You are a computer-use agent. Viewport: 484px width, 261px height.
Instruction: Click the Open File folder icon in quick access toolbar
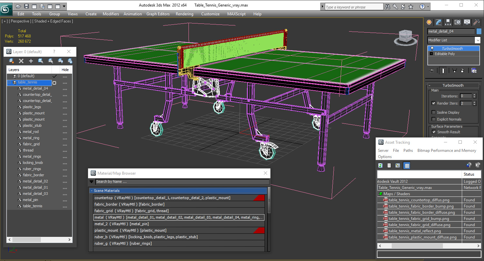(19, 6)
